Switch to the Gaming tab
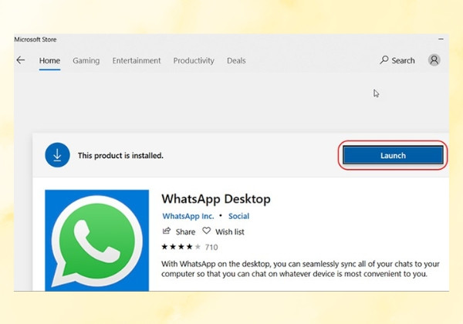Screen dimensions: 463x324 tap(86, 60)
